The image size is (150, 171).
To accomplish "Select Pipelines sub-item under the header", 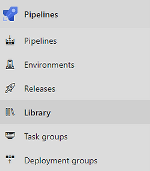I will [x=75, y=40].
